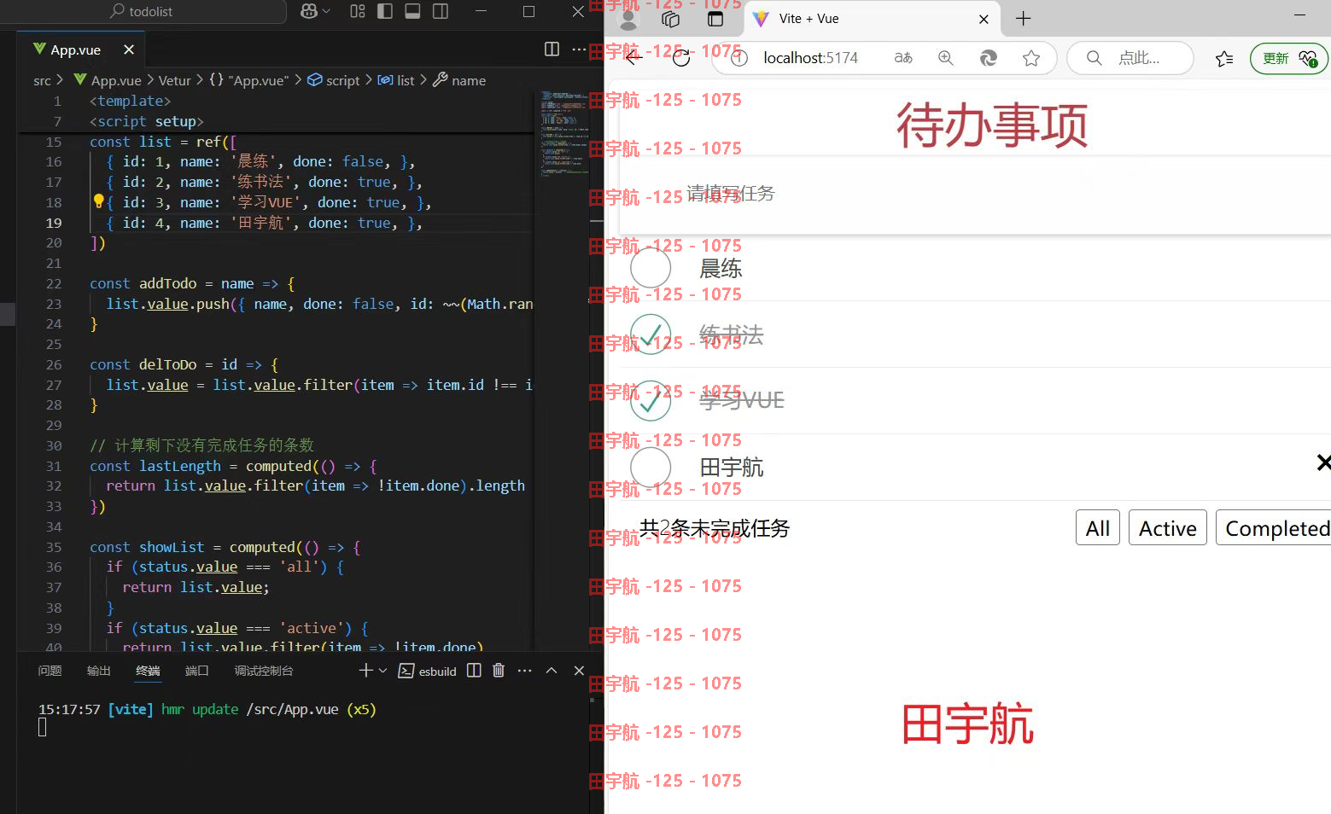The height and width of the screenshot is (814, 1331).
Task: Open the editor more actions menu
Action: pyautogui.click(x=579, y=49)
